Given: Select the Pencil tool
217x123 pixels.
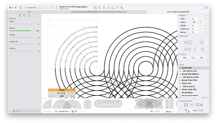Looking at the screenshot, I should point(108,8).
